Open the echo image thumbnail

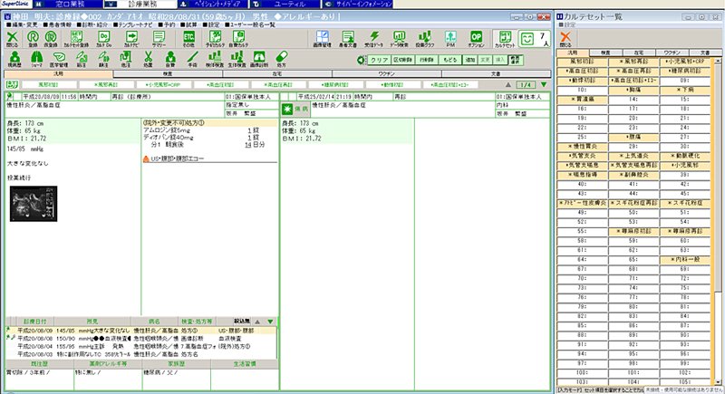34,204
